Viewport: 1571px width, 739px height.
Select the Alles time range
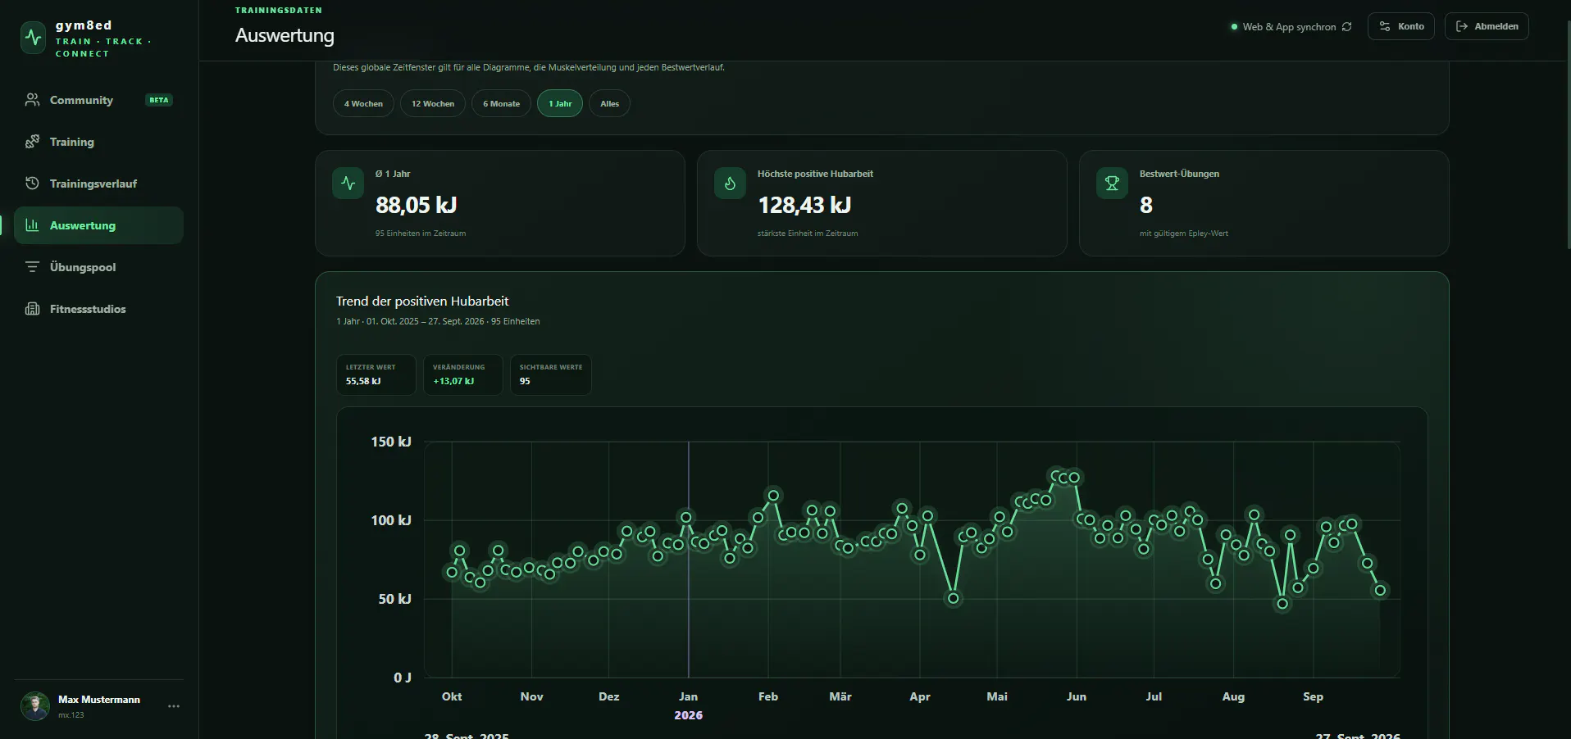click(x=609, y=104)
